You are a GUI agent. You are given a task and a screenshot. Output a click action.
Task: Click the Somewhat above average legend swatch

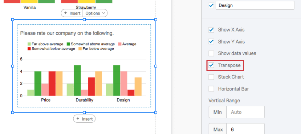click(x=68, y=44)
